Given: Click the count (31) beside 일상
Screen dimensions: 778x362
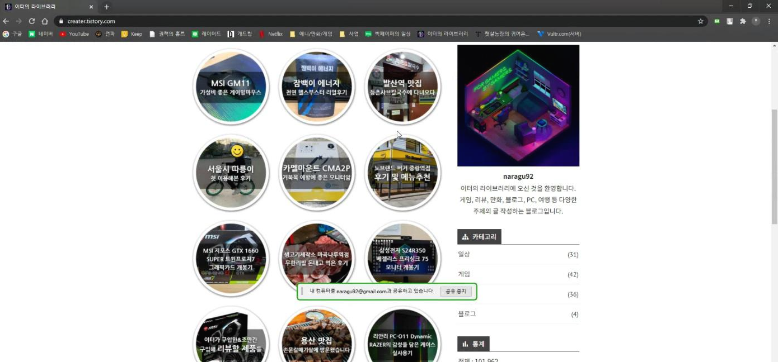Looking at the screenshot, I should (573, 255).
